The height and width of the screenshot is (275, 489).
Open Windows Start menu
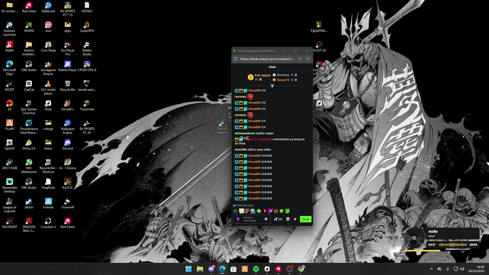tap(188, 269)
